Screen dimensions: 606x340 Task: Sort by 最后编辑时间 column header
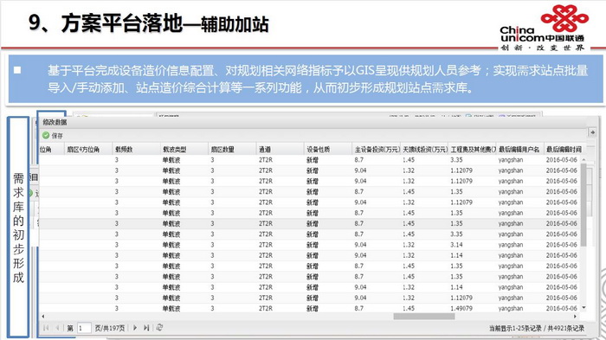pyautogui.click(x=563, y=149)
